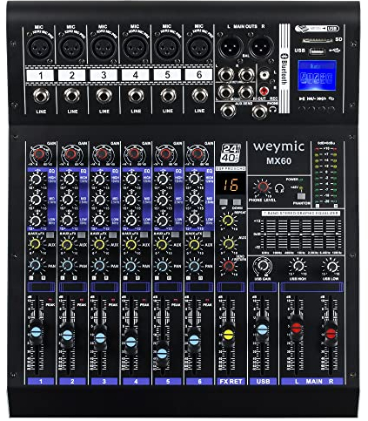The width and height of the screenshot is (368, 421).
Task: Click the USB GAIN knob
Action: pyautogui.click(x=263, y=266)
